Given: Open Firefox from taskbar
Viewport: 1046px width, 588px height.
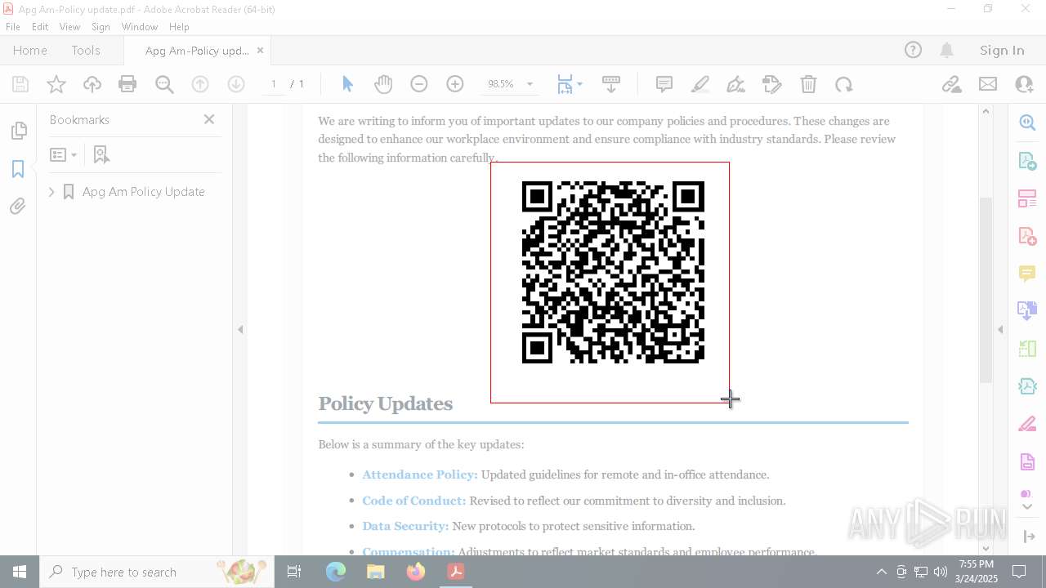Looking at the screenshot, I should 416,572.
